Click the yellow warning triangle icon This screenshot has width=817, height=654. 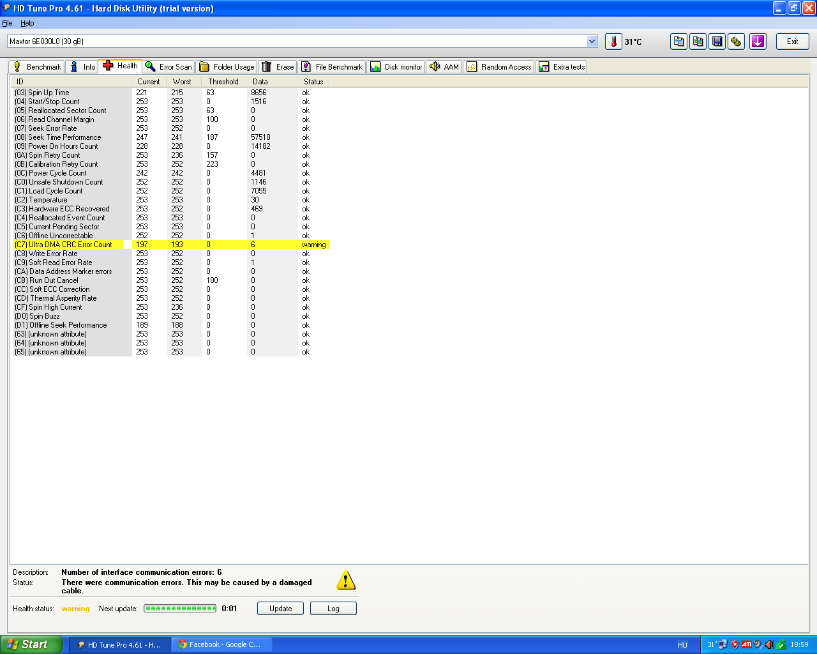tap(346, 581)
